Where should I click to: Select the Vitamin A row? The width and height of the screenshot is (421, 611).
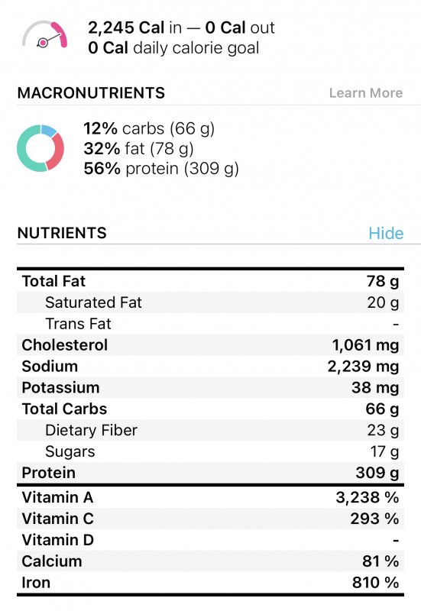211,497
